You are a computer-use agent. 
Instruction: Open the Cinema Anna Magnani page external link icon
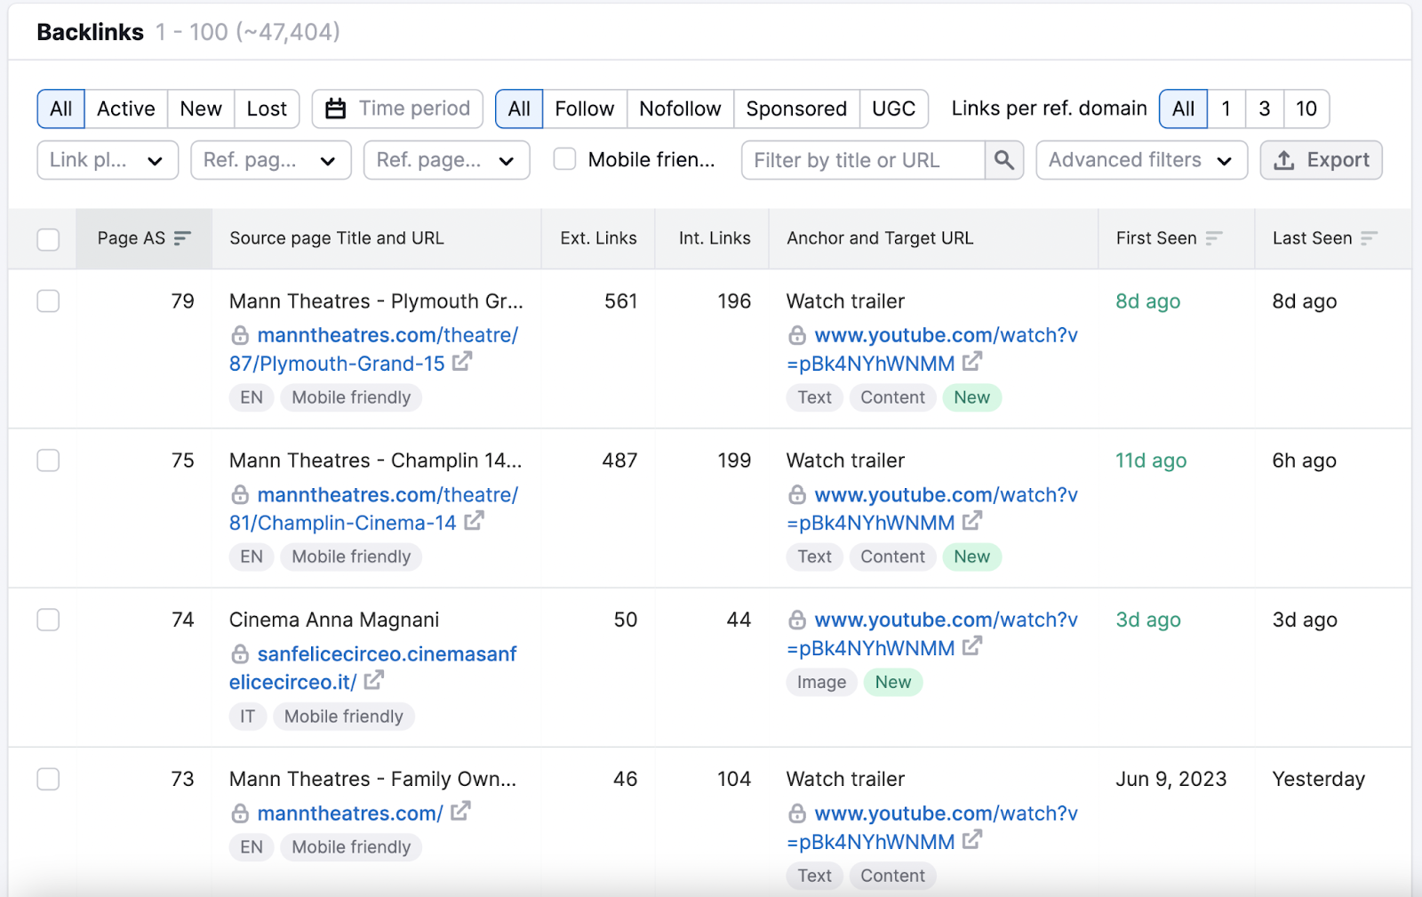click(374, 681)
